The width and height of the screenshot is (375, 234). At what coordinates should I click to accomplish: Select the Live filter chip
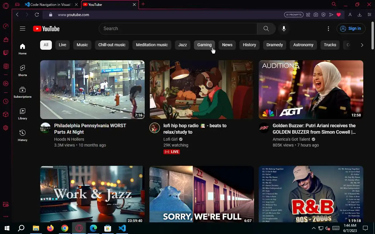(62, 45)
